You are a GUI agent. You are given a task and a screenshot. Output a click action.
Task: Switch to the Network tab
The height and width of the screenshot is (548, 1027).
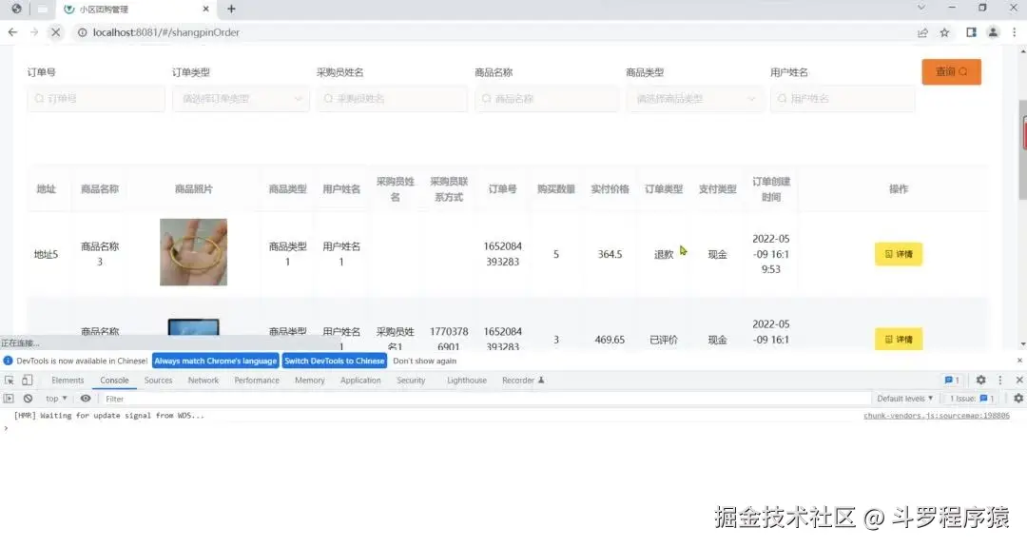203,381
